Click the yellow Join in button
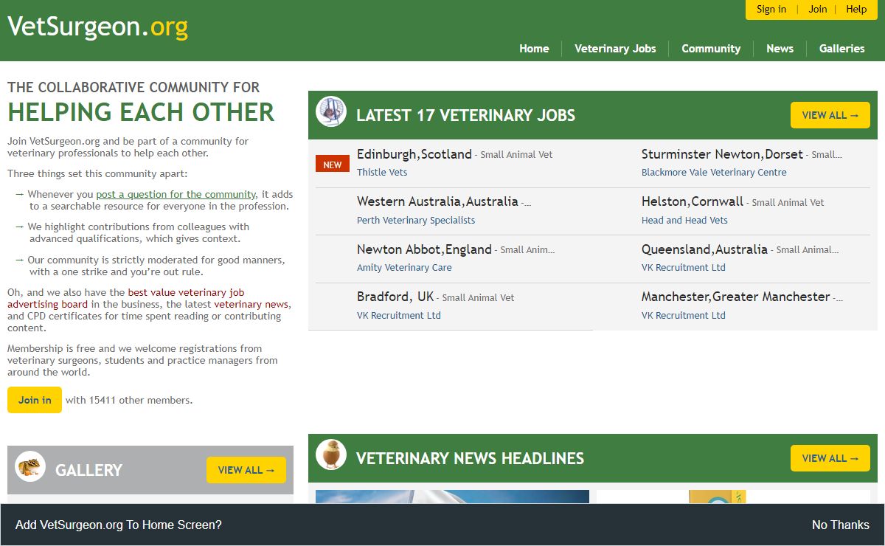 tap(35, 400)
